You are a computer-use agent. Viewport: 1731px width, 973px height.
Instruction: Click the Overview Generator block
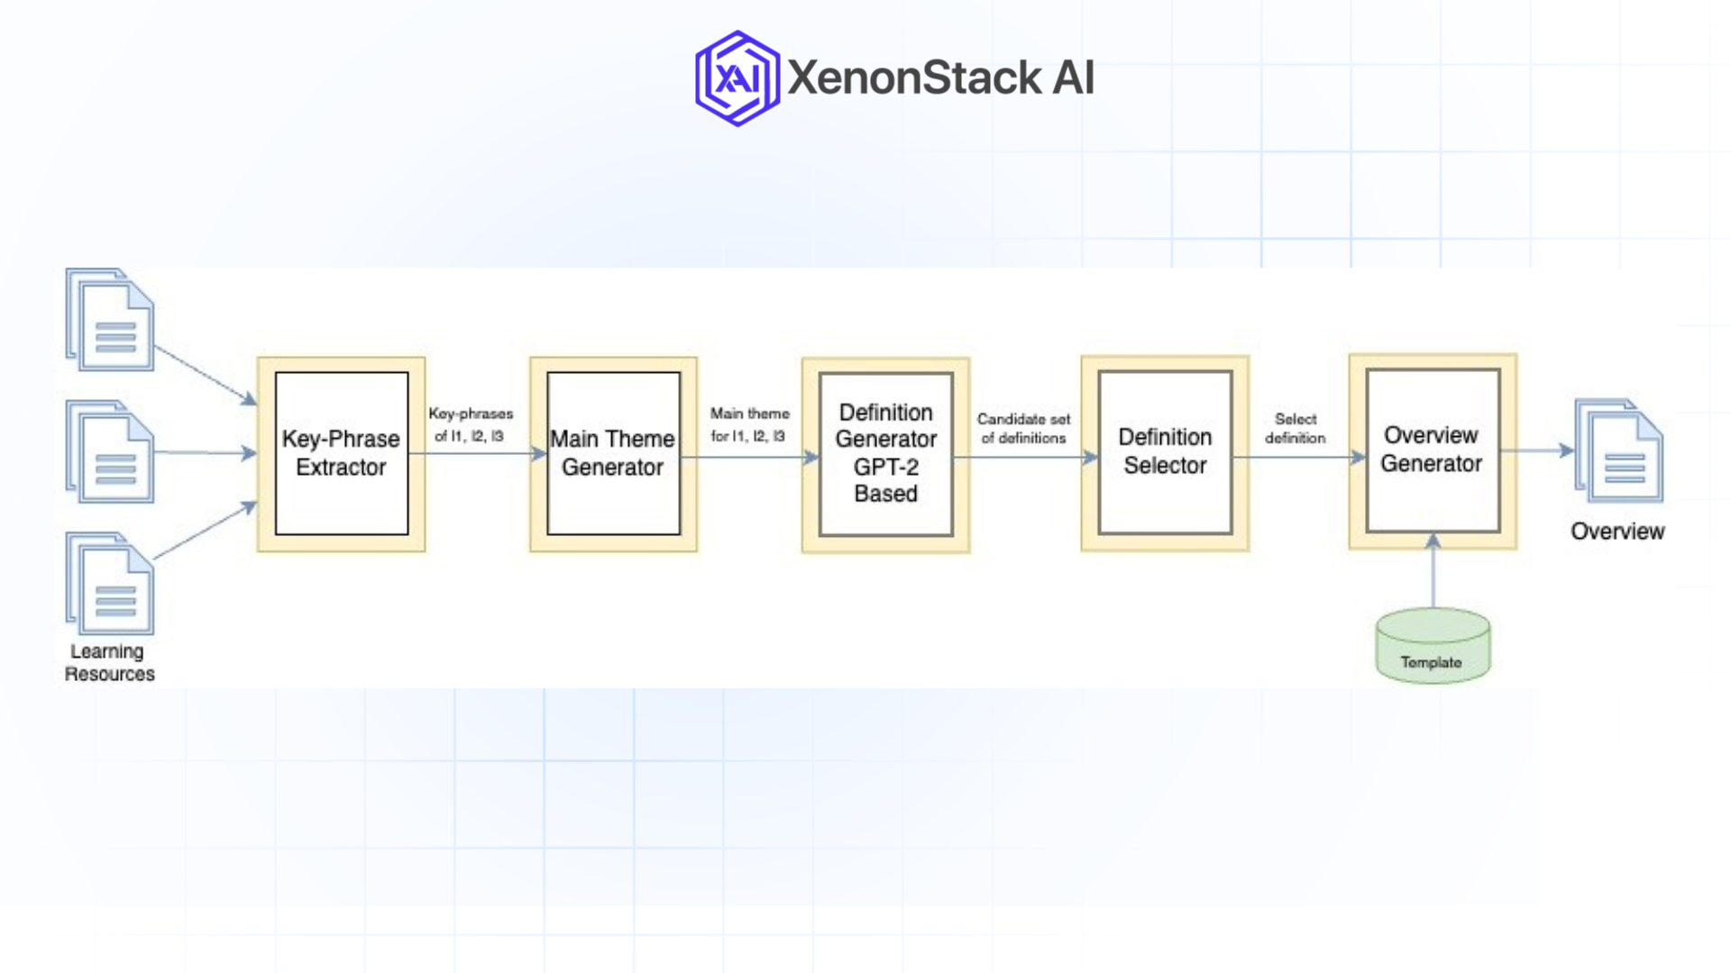click(x=1432, y=449)
